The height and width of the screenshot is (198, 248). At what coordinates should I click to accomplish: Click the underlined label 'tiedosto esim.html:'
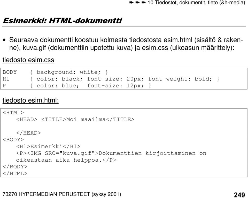[x=30, y=101]
